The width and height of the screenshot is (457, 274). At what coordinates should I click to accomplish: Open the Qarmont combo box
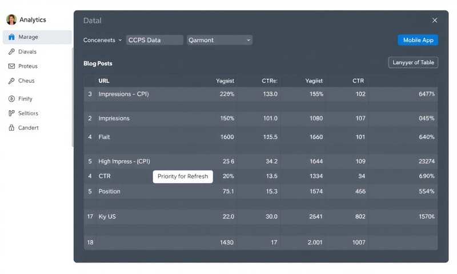tap(219, 40)
